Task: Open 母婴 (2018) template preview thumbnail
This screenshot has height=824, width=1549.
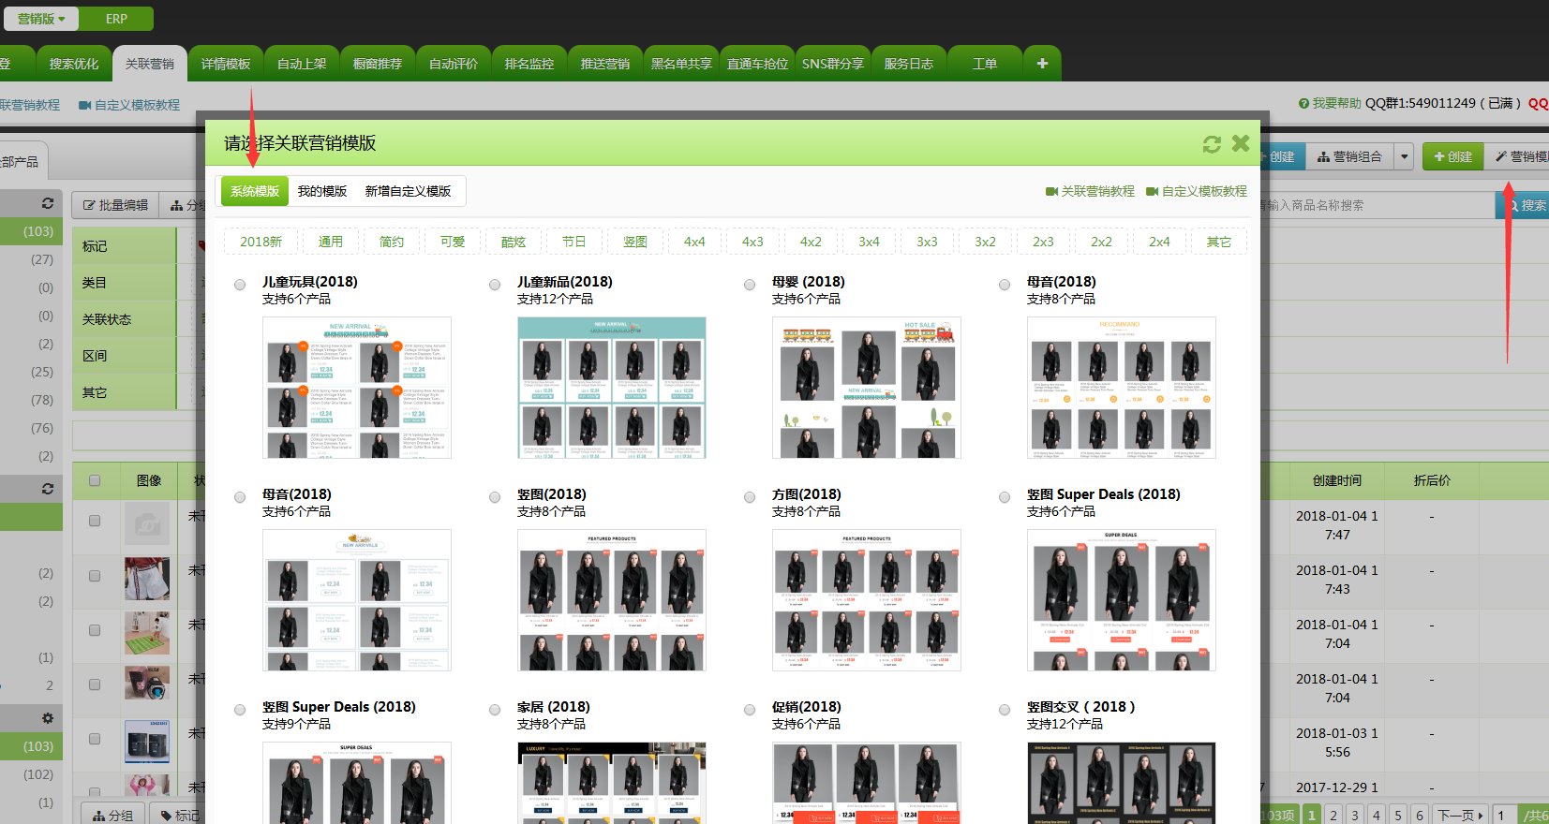Action: click(x=867, y=388)
